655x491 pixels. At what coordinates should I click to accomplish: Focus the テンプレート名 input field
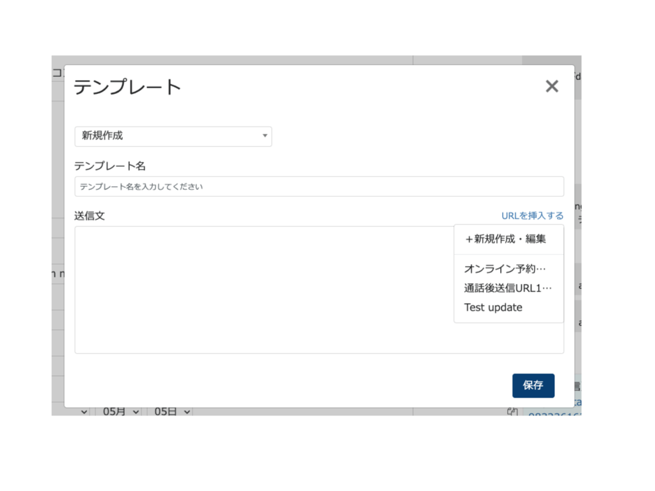319,187
